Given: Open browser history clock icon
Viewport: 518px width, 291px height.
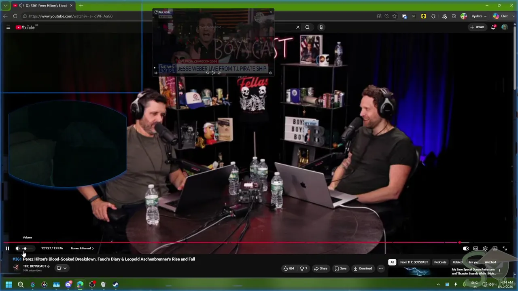Looking at the screenshot, I should click(454, 16).
